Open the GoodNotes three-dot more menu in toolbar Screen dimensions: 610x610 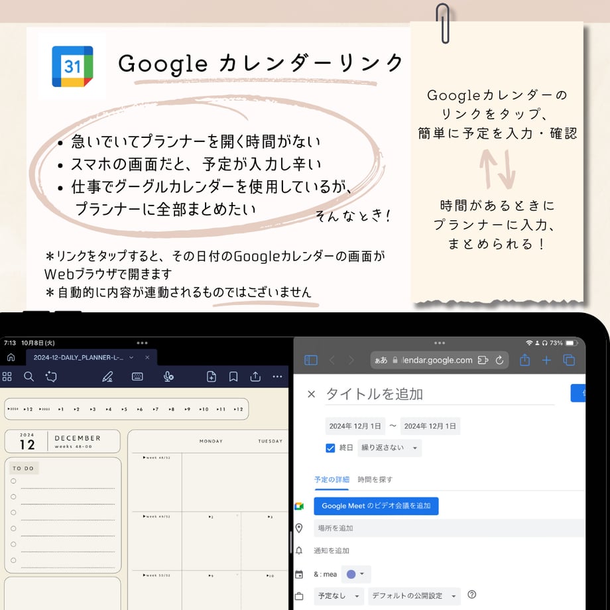pos(277,376)
